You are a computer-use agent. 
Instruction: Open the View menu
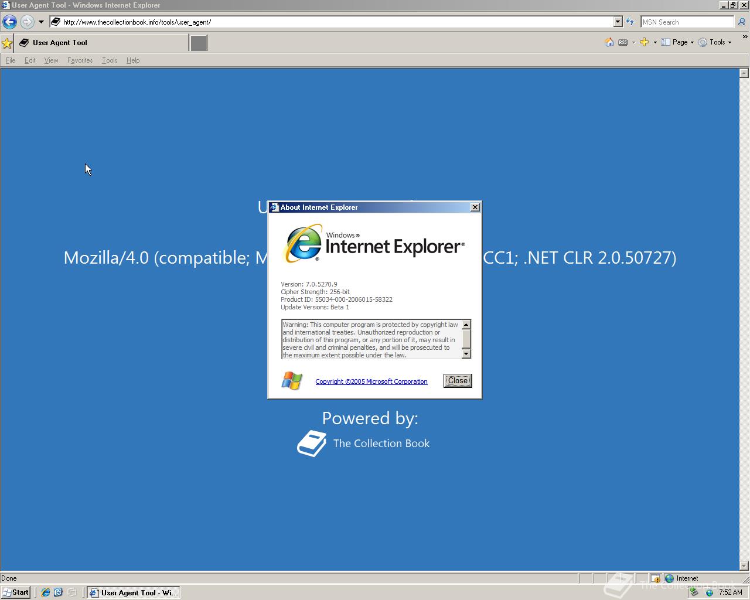tap(51, 60)
